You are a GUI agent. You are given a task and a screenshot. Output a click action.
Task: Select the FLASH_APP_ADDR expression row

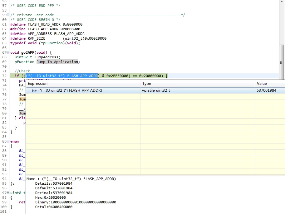click(155, 90)
